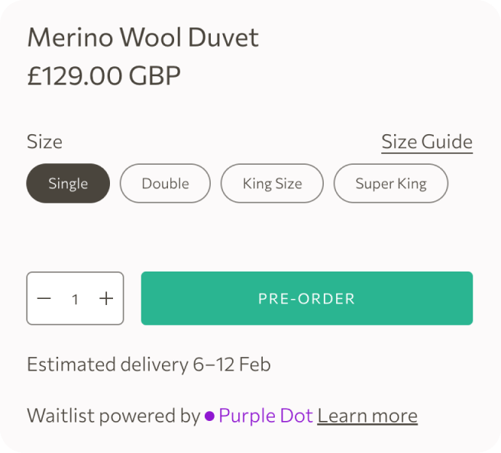Click the purple dot logo icon

point(209,416)
